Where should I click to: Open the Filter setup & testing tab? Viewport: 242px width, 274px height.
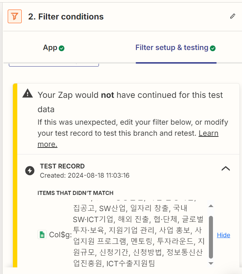click(x=175, y=48)
